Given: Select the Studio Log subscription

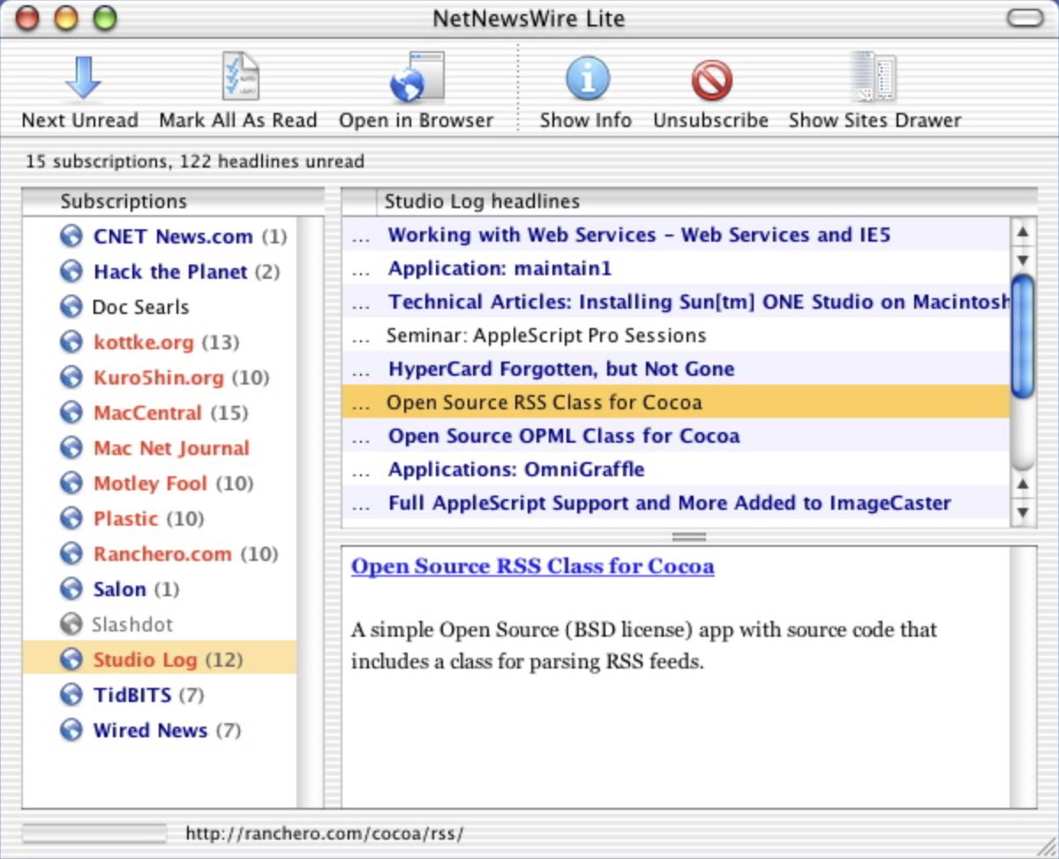Looking at the screenshot, I should coord(161,660).
